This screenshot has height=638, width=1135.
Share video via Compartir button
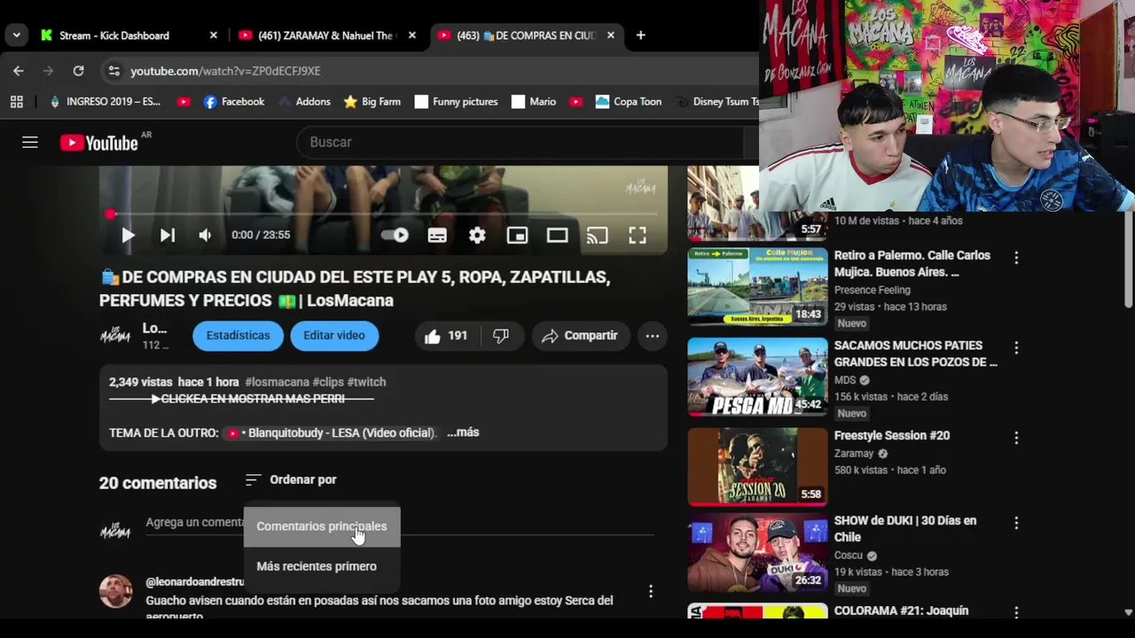pyautogui.click(x=580, y=336)
